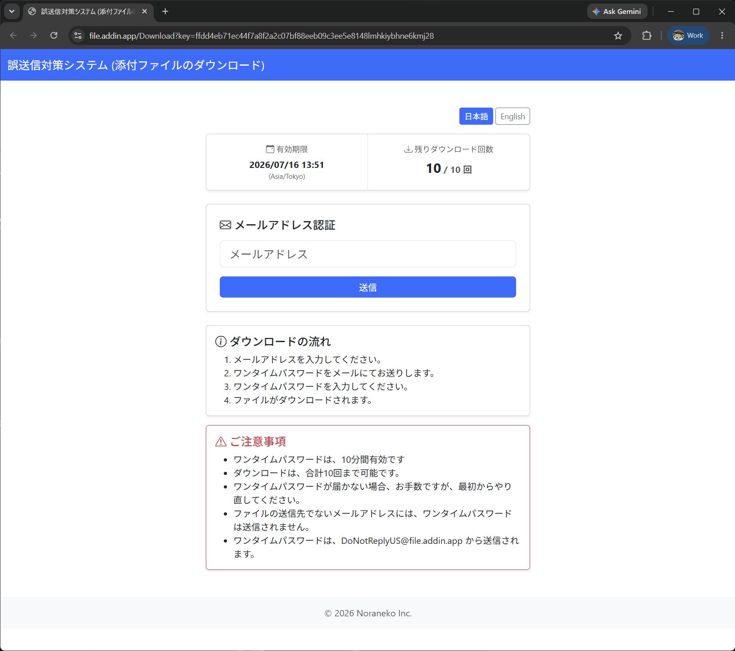Open the Extensions puzzle icon
Screen dimensions: 735x651
tap(647, 36)
